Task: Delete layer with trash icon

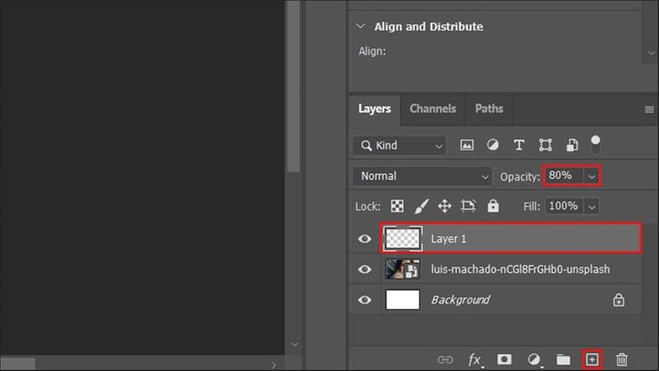Action: click(621, 360)
